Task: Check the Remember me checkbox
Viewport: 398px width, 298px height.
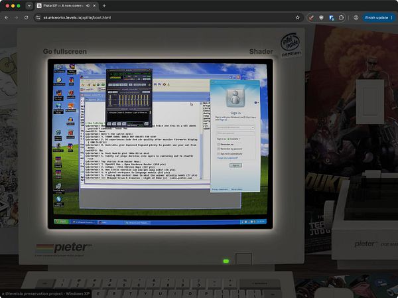Action: tap(218, 144)
